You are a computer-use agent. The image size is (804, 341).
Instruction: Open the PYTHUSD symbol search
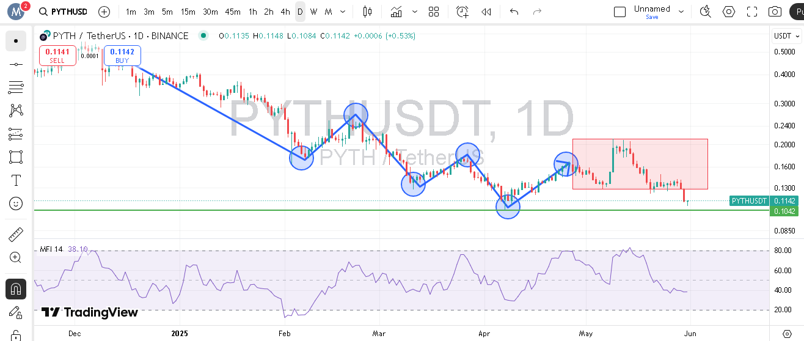62,12
